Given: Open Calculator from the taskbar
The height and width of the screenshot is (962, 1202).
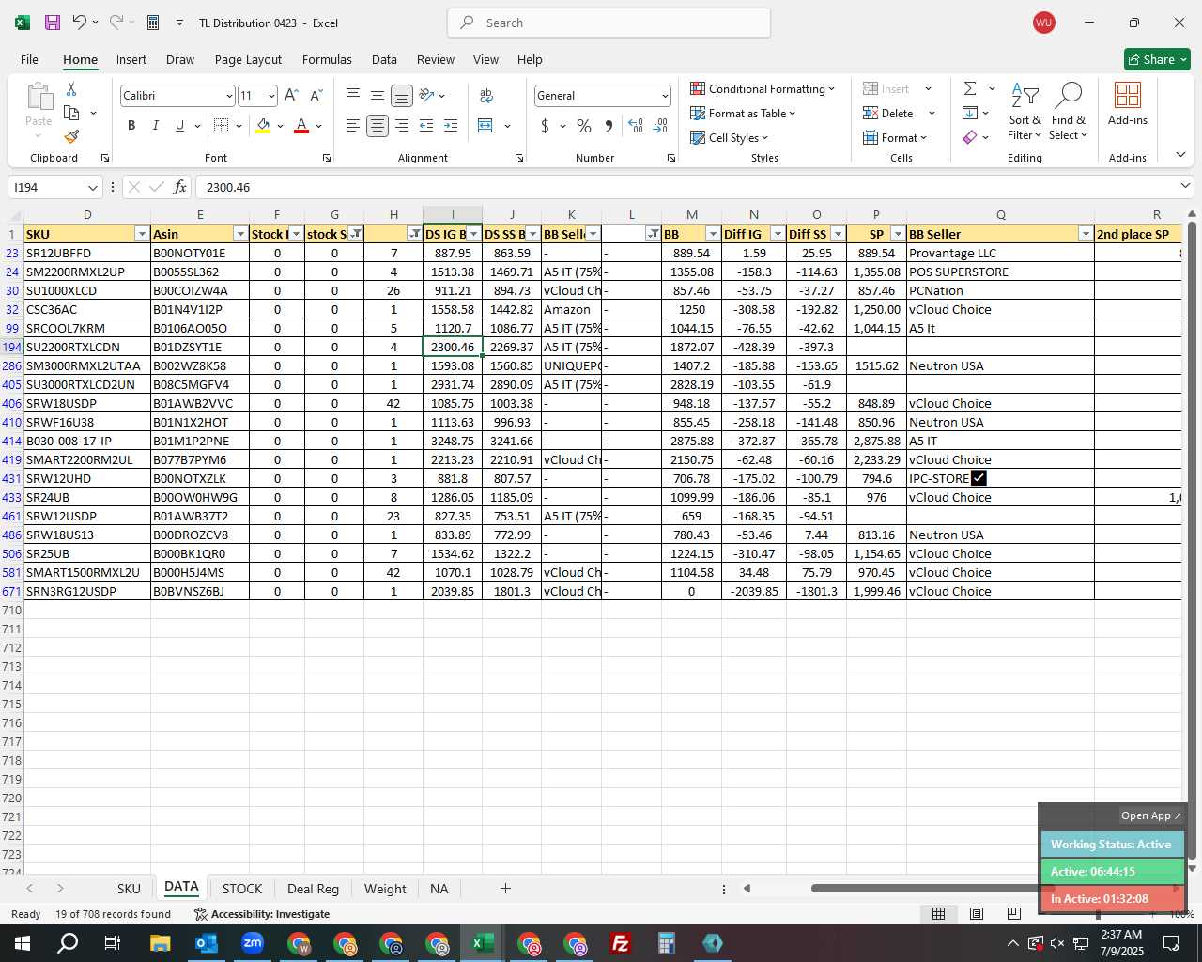Looking at the screenshot, I should coord(667,943).
